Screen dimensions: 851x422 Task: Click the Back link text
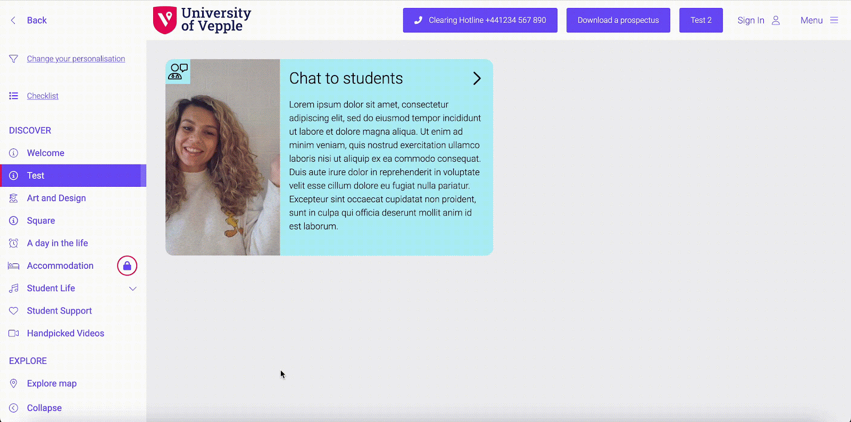click(37, 20)
